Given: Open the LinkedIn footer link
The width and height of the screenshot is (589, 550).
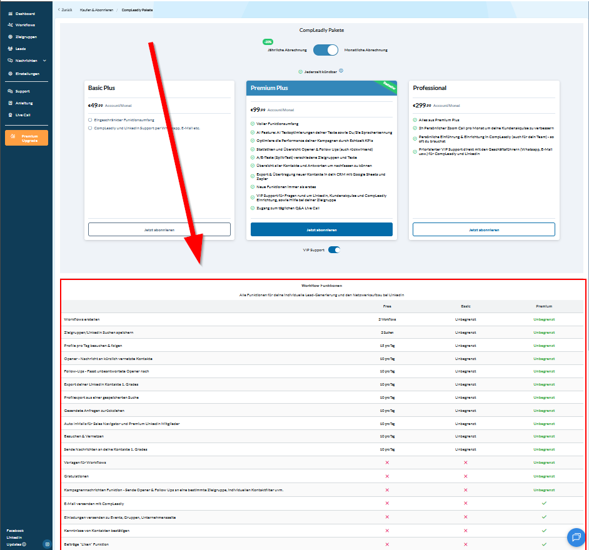Looking at the screenshot, I should coord(14,537).
